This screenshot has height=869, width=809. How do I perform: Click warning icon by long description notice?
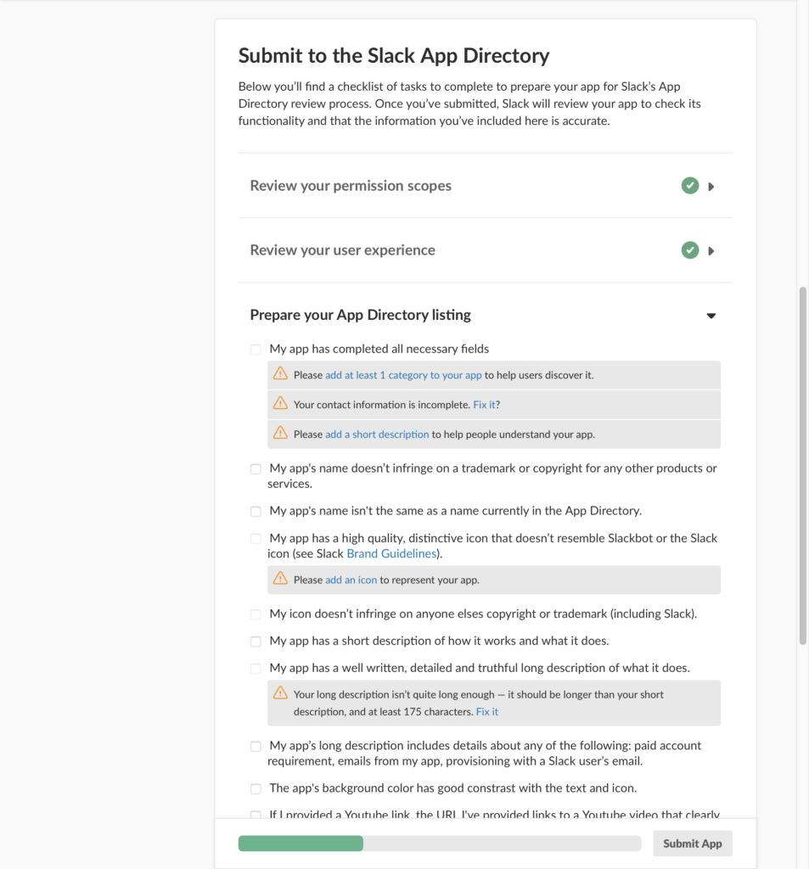coord(281,693)
